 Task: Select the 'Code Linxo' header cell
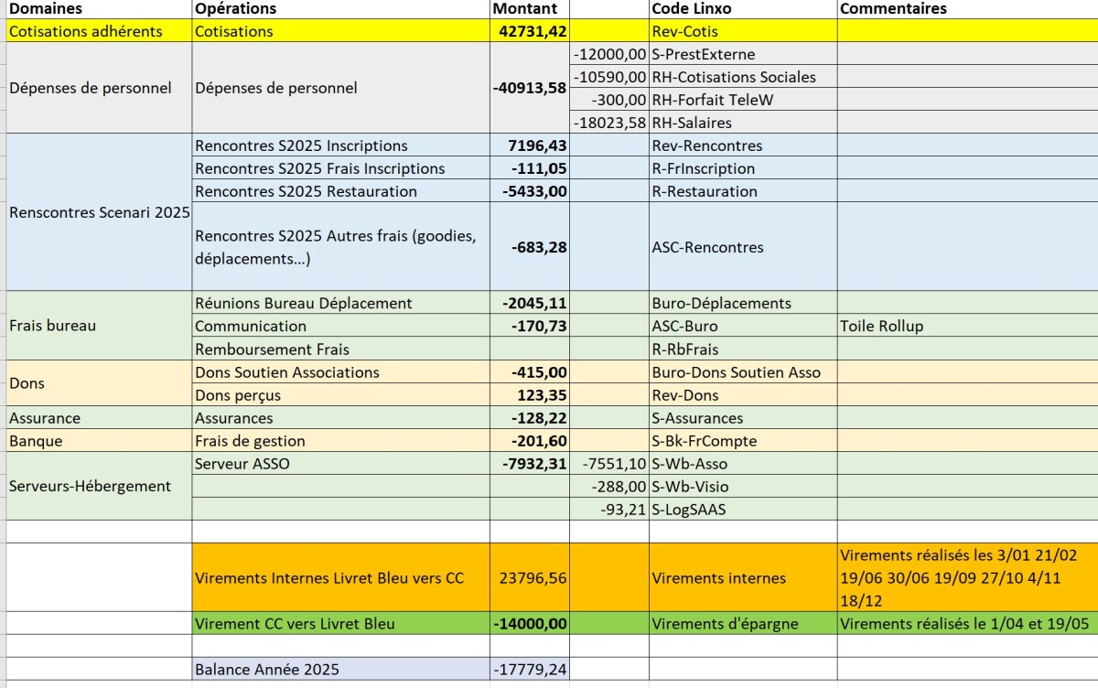(742, 9)
